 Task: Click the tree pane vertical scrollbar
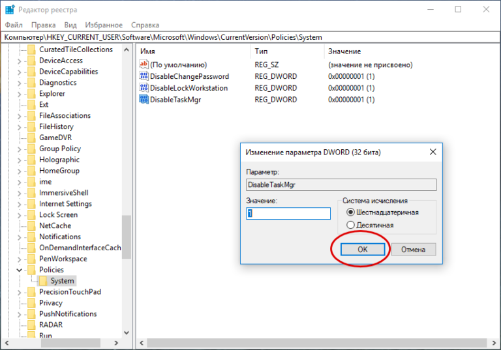pyautogui.click(x=127, y=196)
